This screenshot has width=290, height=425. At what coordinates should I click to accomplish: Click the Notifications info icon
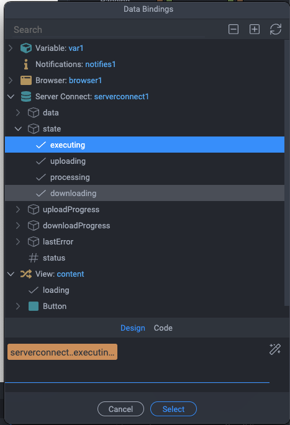tap(26, 65)
